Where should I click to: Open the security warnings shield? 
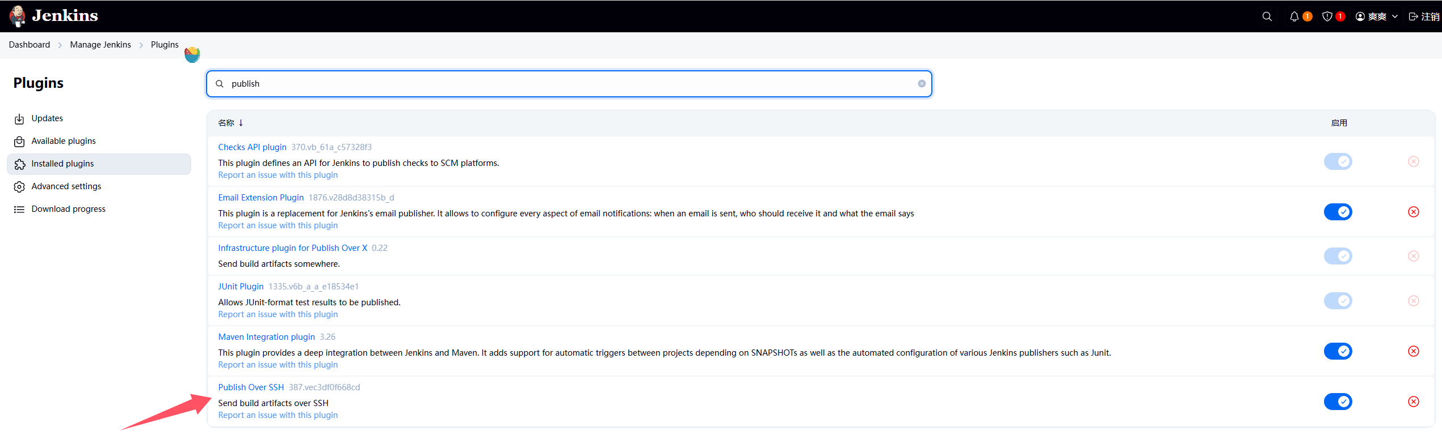click(x=1327, y=16)
